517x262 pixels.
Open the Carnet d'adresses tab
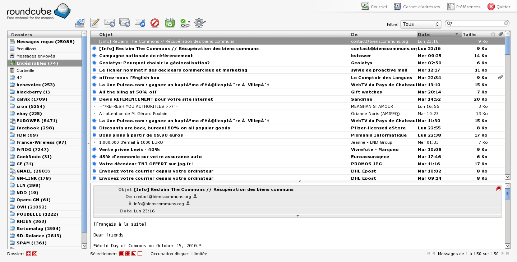pyautogui.click(x=417, y=6)
